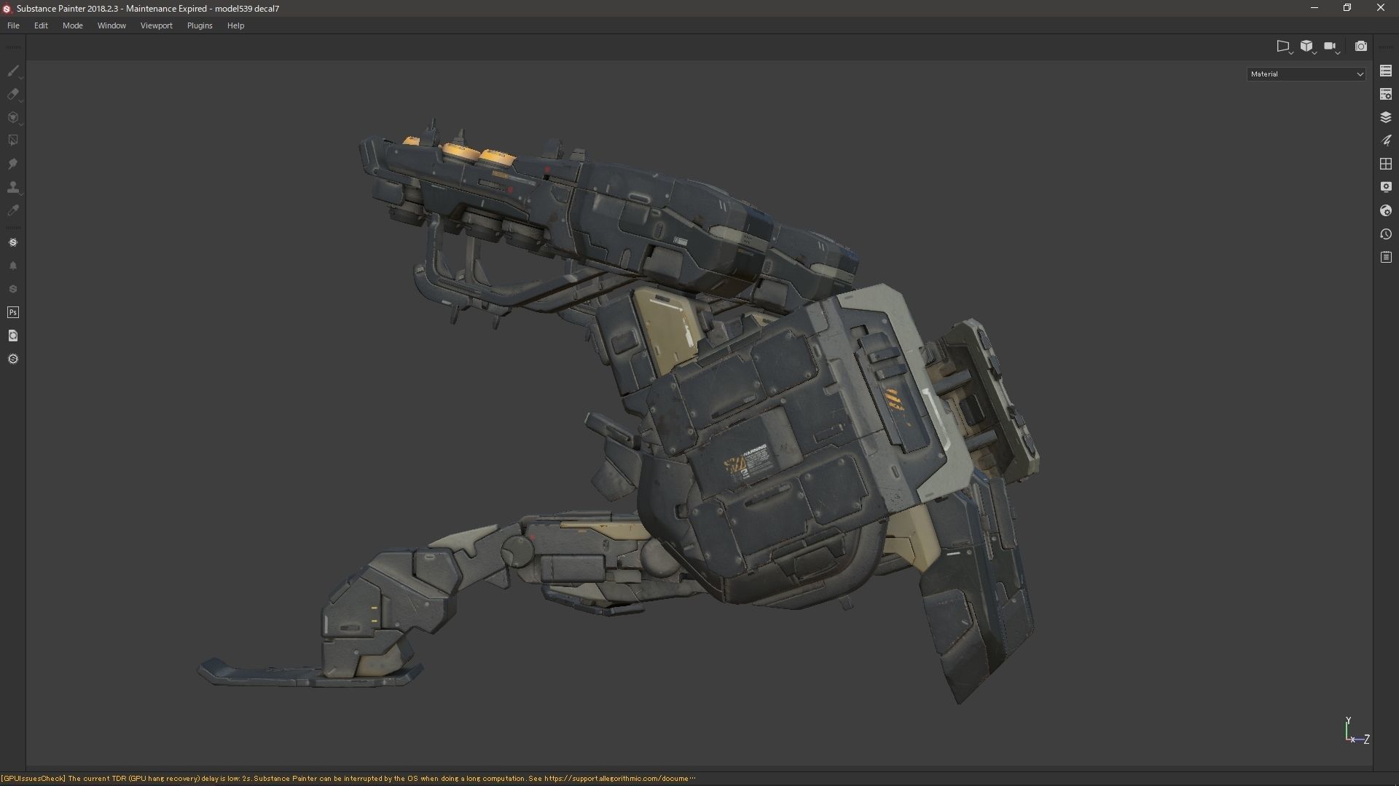1399x786 pixels.
Task: Select the Smudge tool
Action: click(x=12, y=164)
